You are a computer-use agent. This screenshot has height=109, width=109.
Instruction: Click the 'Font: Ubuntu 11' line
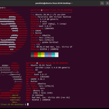pyautogui.click(x=35, y=91)
